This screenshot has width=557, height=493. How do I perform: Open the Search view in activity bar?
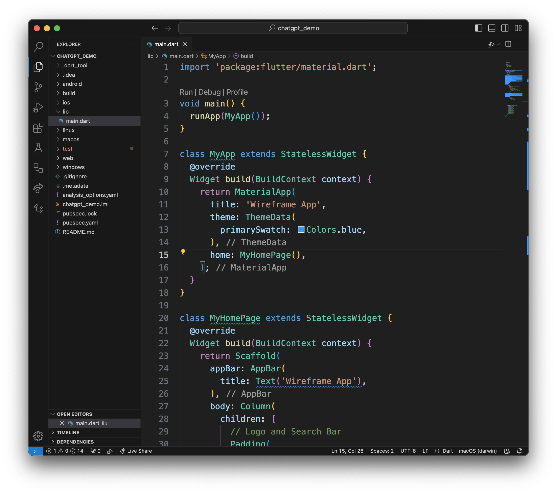point(38,47)
